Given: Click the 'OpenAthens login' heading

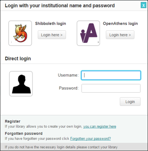Looking at the screenshot, I should coord(120,24).
